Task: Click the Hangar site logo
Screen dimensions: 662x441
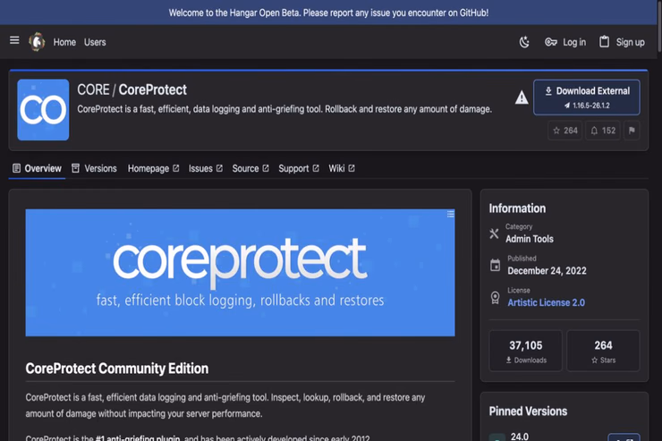Action: pos(37,42)
